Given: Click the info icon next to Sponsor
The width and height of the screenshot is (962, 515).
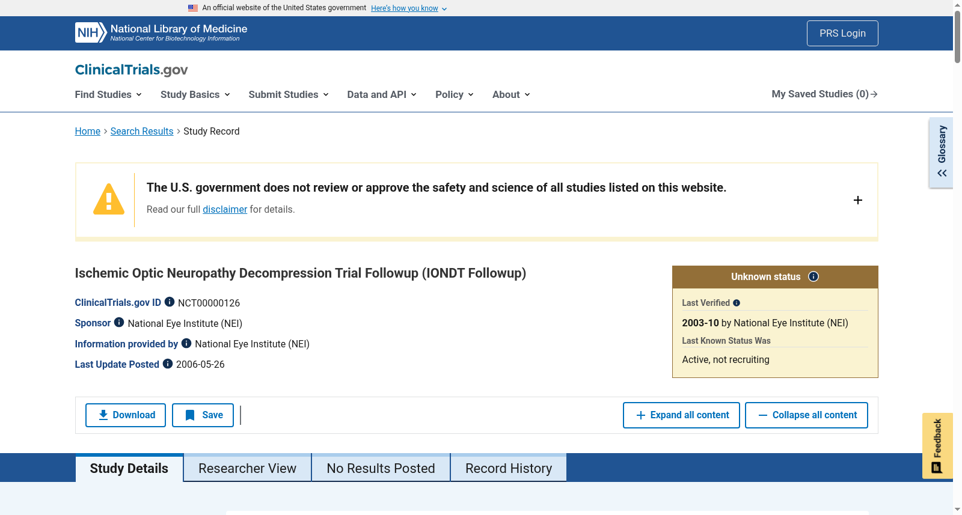Looking at the screenshot, I should click(x=119, y=322).
